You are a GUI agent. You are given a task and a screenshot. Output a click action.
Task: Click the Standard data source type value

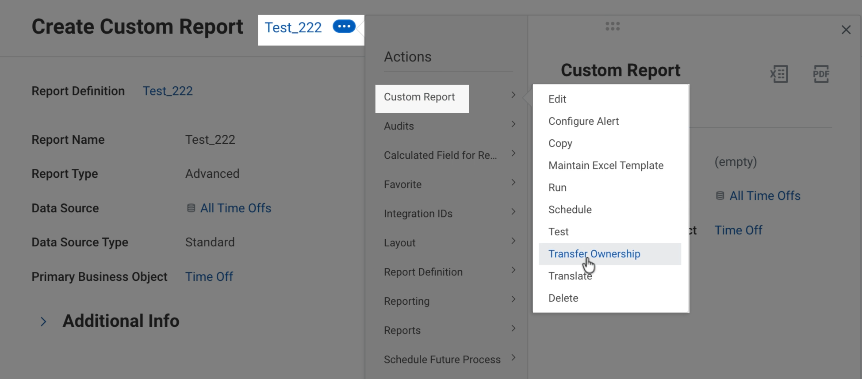(x=210, y=242)
